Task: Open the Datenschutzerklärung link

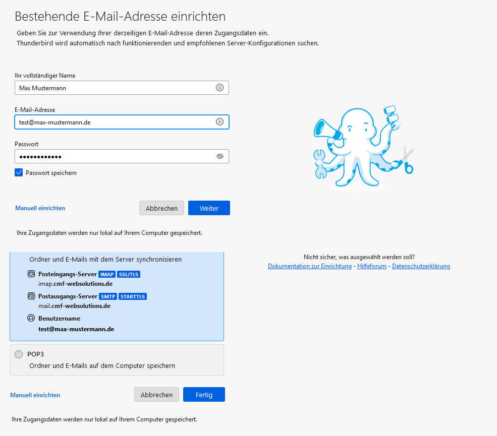Action: pyautogui.click(x=421, y=266)
